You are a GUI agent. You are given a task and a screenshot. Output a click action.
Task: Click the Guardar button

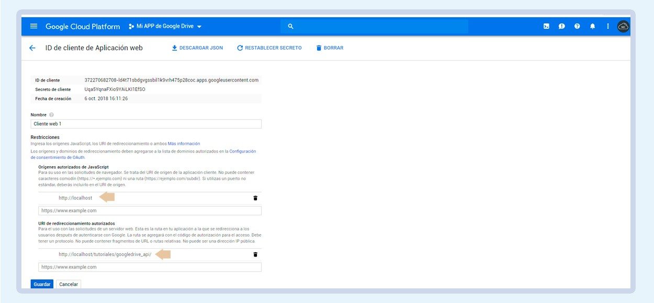click(42, 284)
